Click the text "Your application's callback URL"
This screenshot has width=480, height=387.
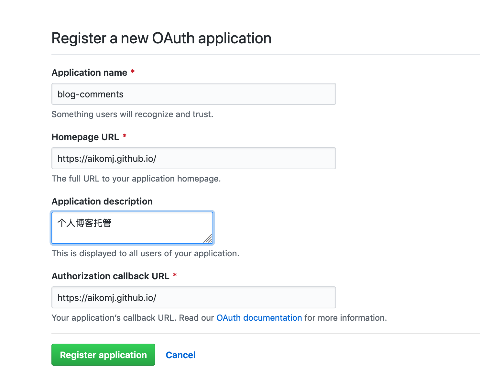(114, 318)
